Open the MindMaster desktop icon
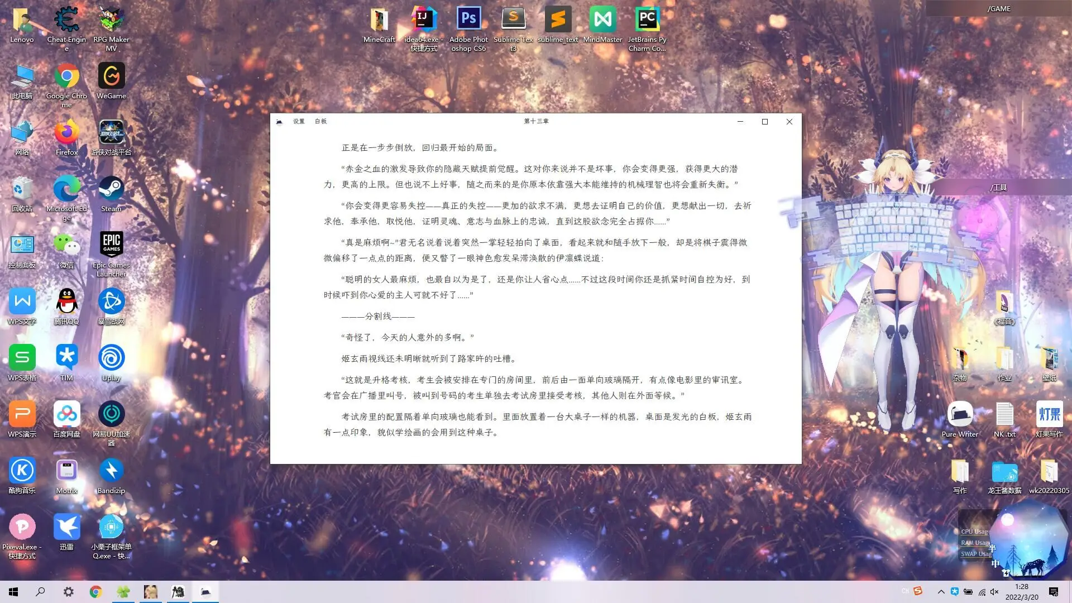Image resolution: width=1072 pixels, height=603 pixels. pos(602,25)
